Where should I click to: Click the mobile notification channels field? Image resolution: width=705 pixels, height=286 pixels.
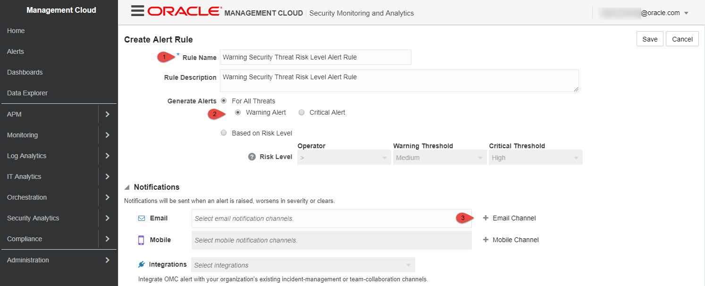click(332, 240)
